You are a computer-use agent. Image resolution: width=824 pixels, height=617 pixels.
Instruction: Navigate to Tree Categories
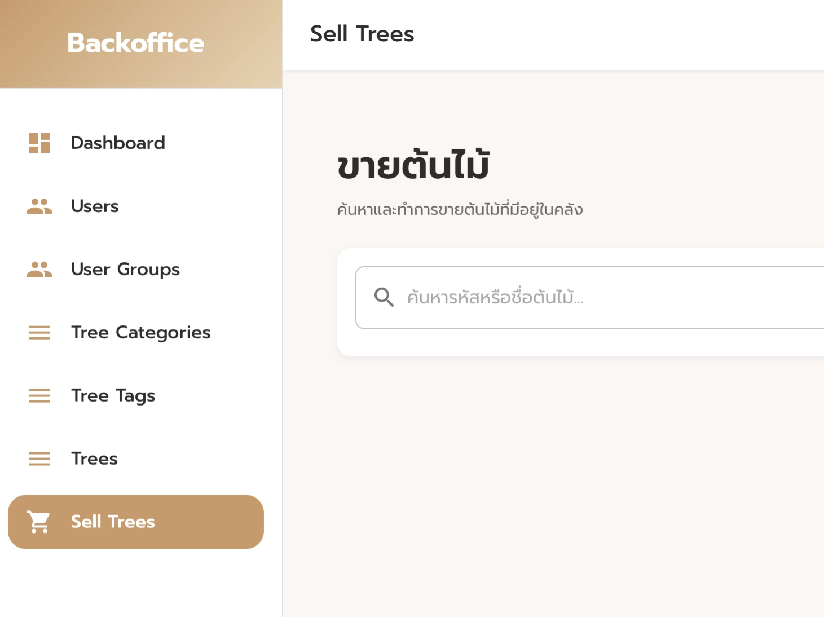point(140,333)
